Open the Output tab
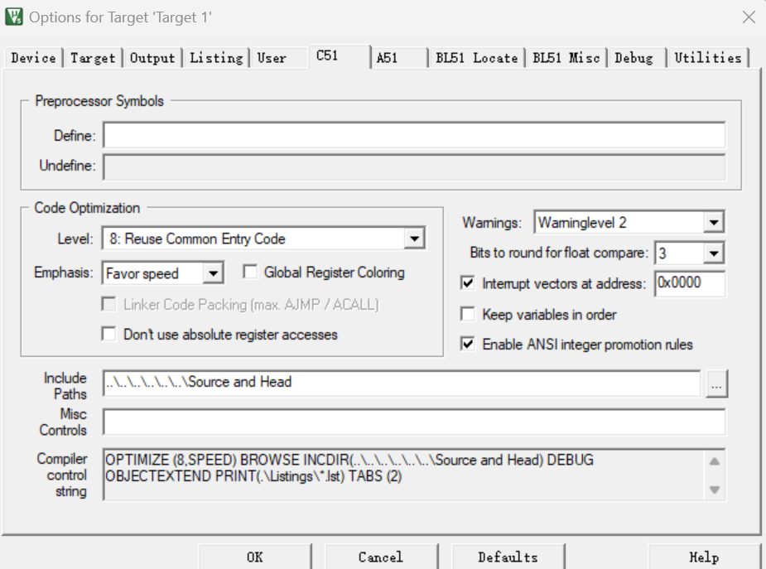The height and width of the screenshot is (569, 766). (x=152, y=58)
